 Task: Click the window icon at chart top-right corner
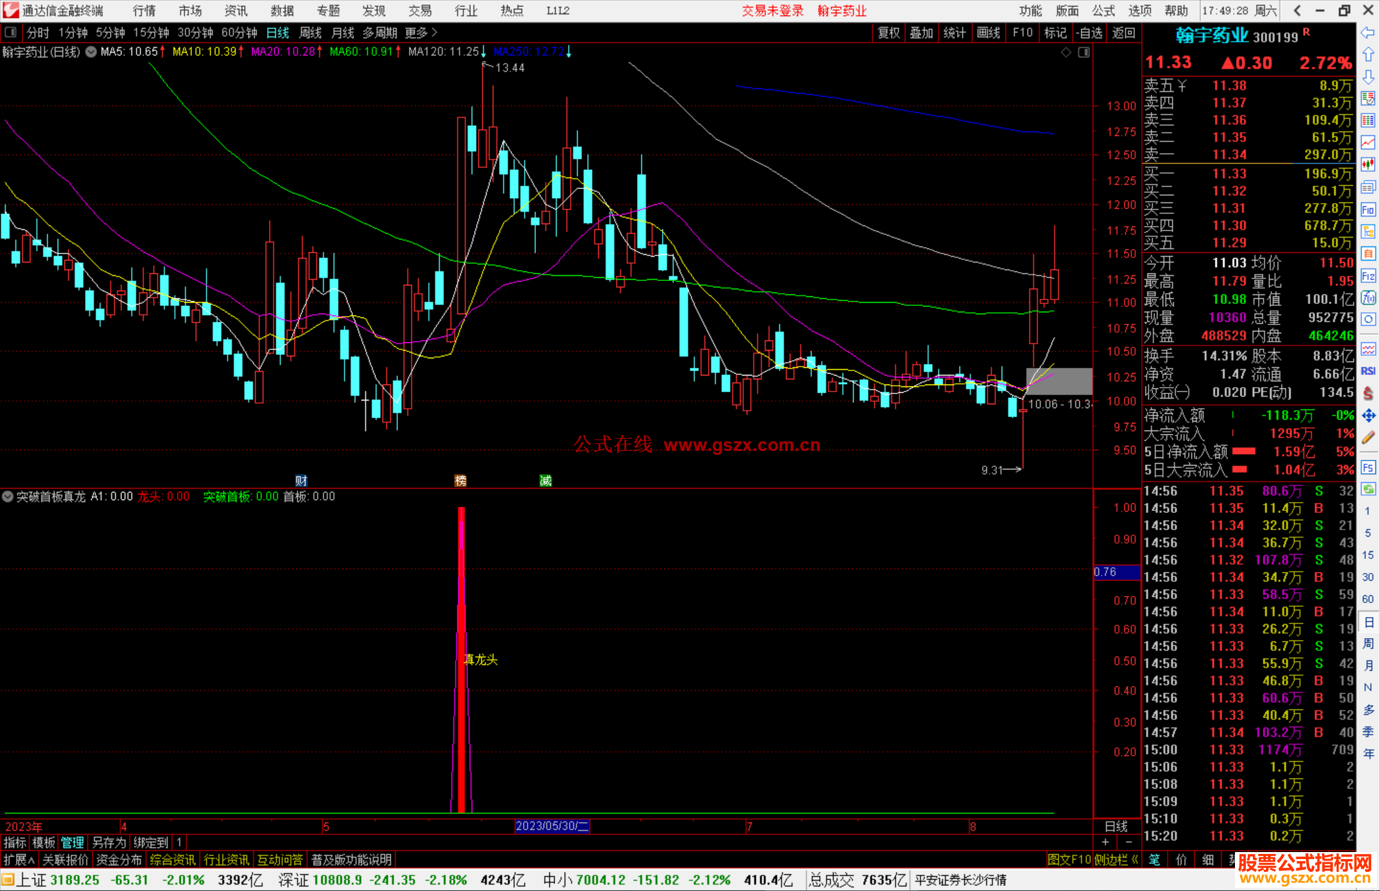tap(1084, 52)
